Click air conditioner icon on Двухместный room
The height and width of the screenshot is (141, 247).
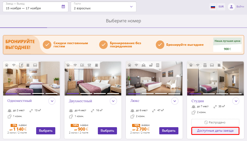(x=89, y=65)
